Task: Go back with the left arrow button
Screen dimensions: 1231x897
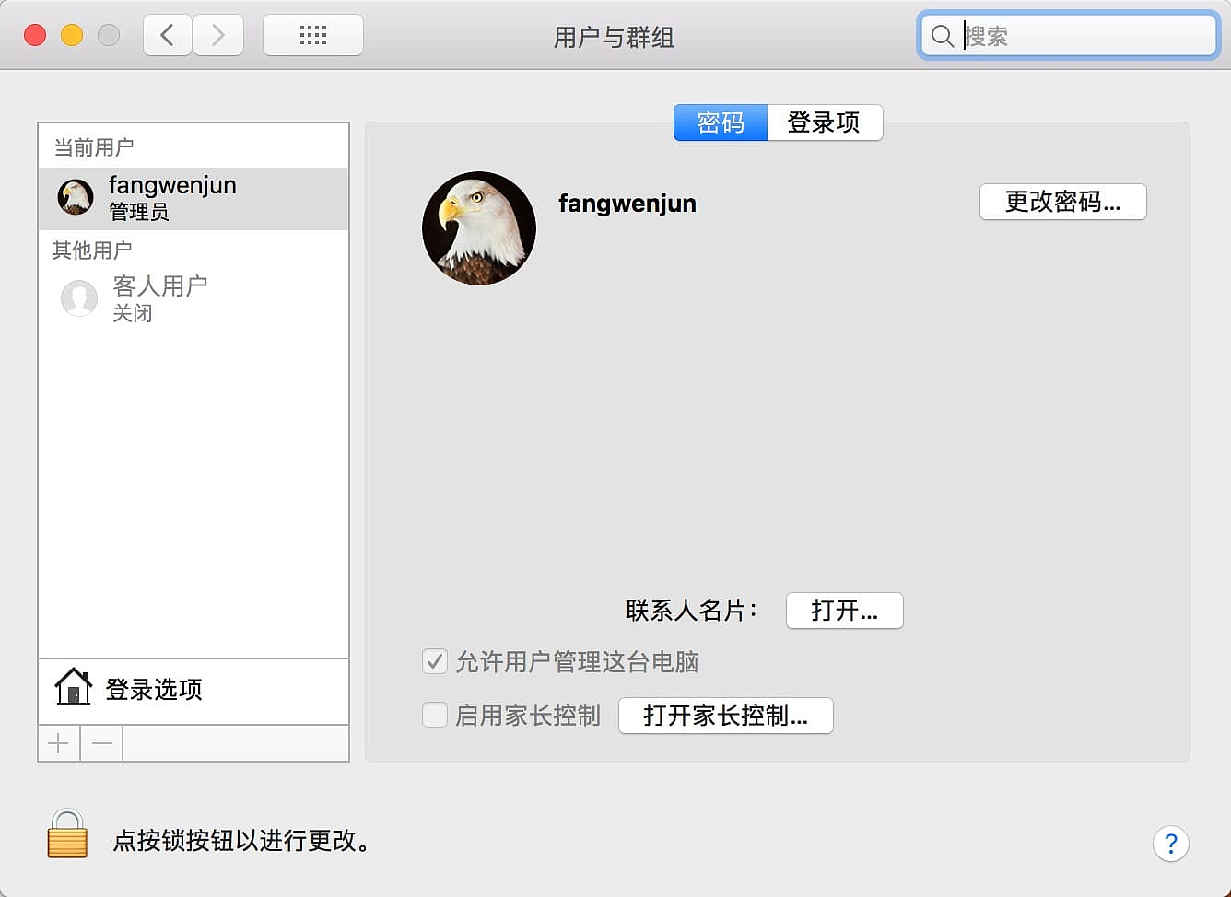Action: pyautogui.click(x=168, y=36)
